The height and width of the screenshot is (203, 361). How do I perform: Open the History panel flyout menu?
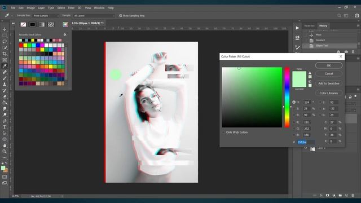[358, 25]
